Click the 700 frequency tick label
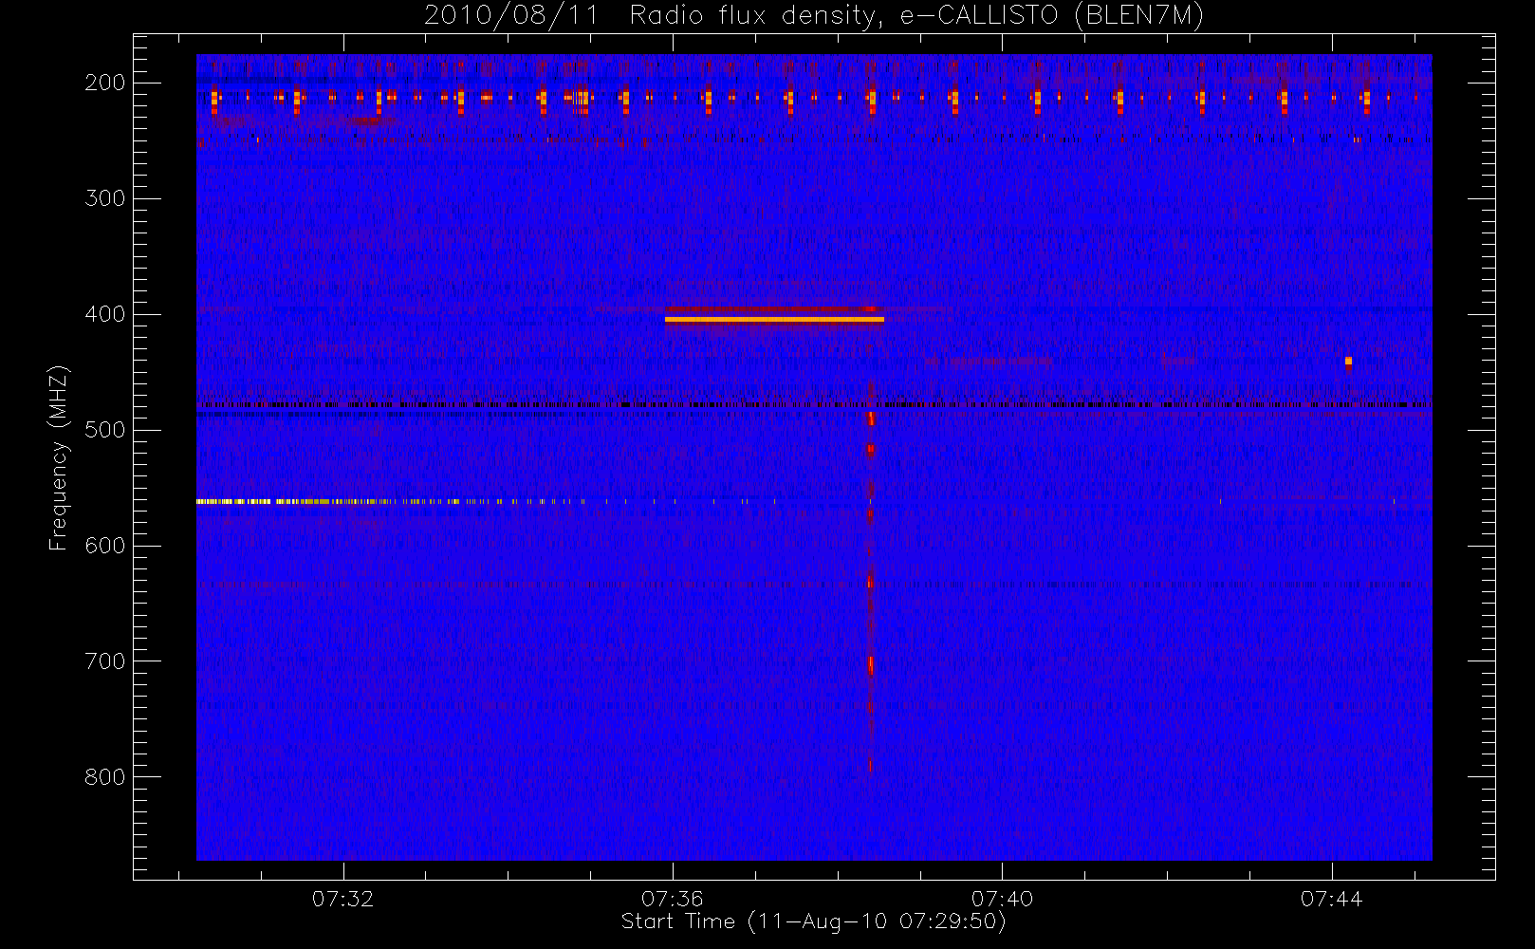1535x949 pixels. pos(105,661)
